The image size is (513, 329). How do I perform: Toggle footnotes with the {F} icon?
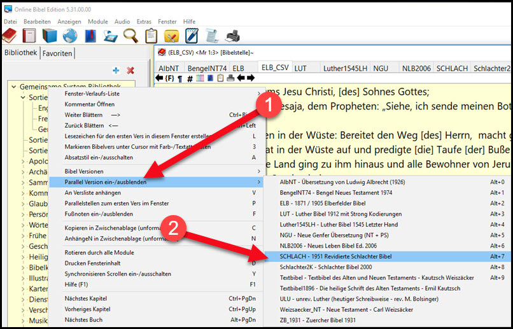(169, 78)
